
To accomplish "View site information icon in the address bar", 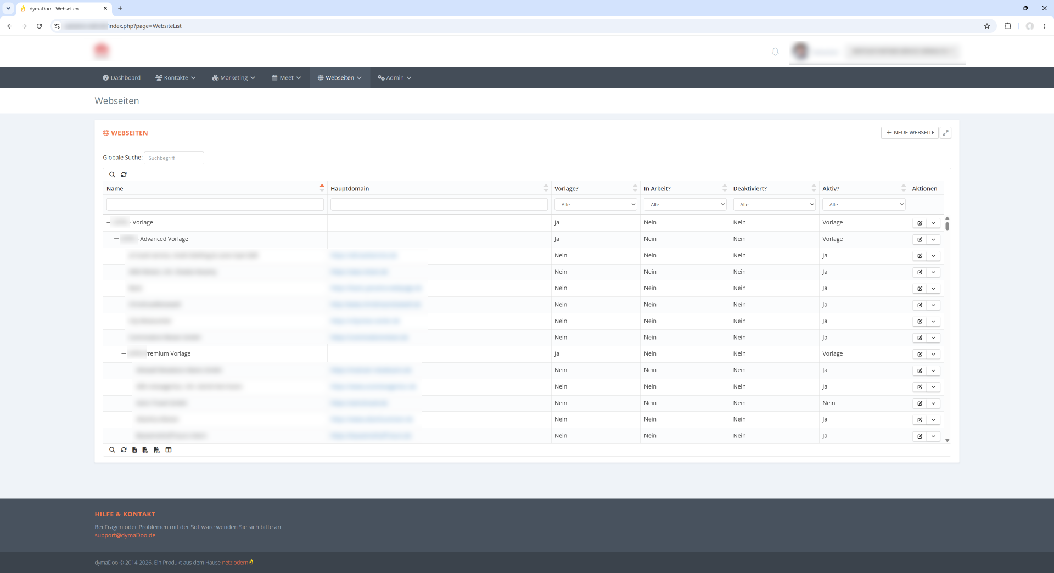I will (x=57, y=26).
